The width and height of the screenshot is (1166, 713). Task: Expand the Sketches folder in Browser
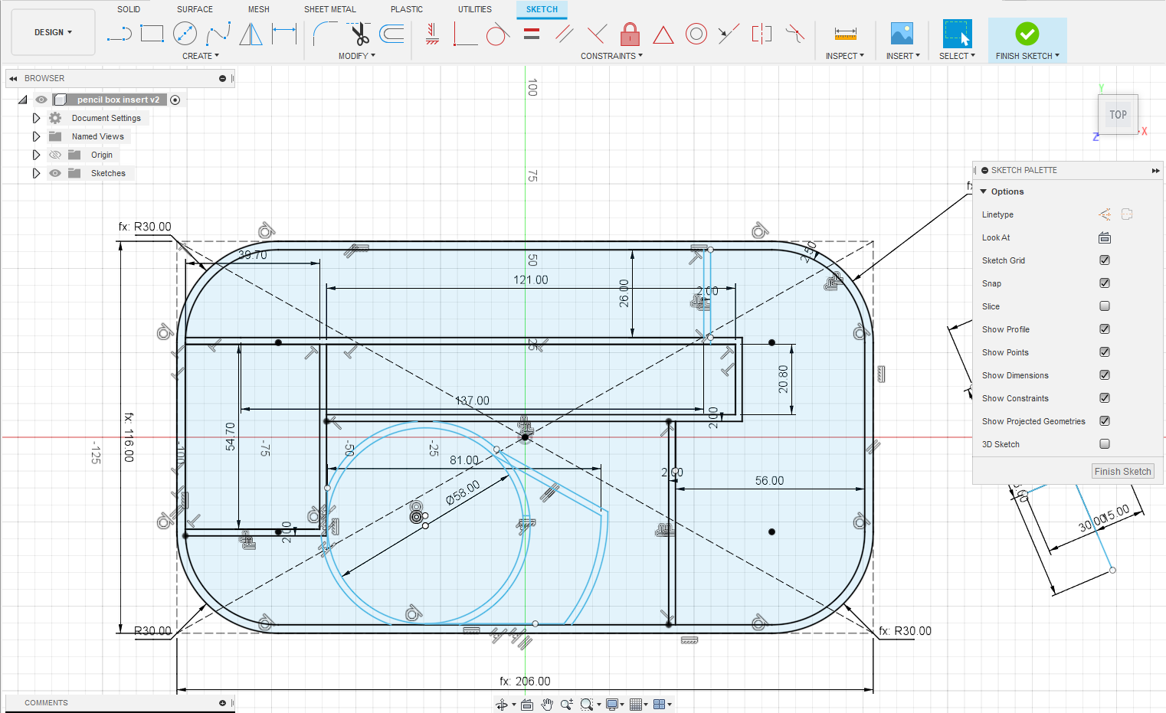[x=36, y=173]
